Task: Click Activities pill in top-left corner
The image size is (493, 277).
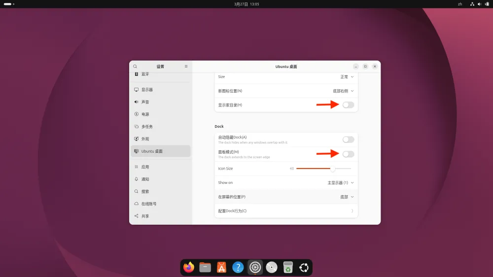Action: [x=9, y=4]
